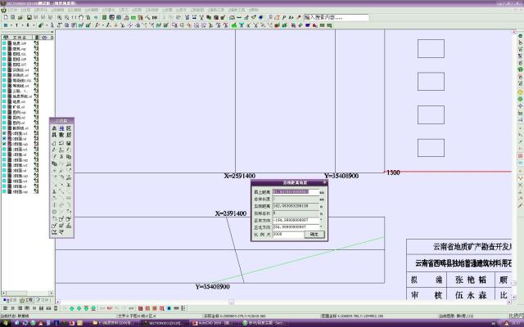Click the search input box in toolbar

point(344,16)
